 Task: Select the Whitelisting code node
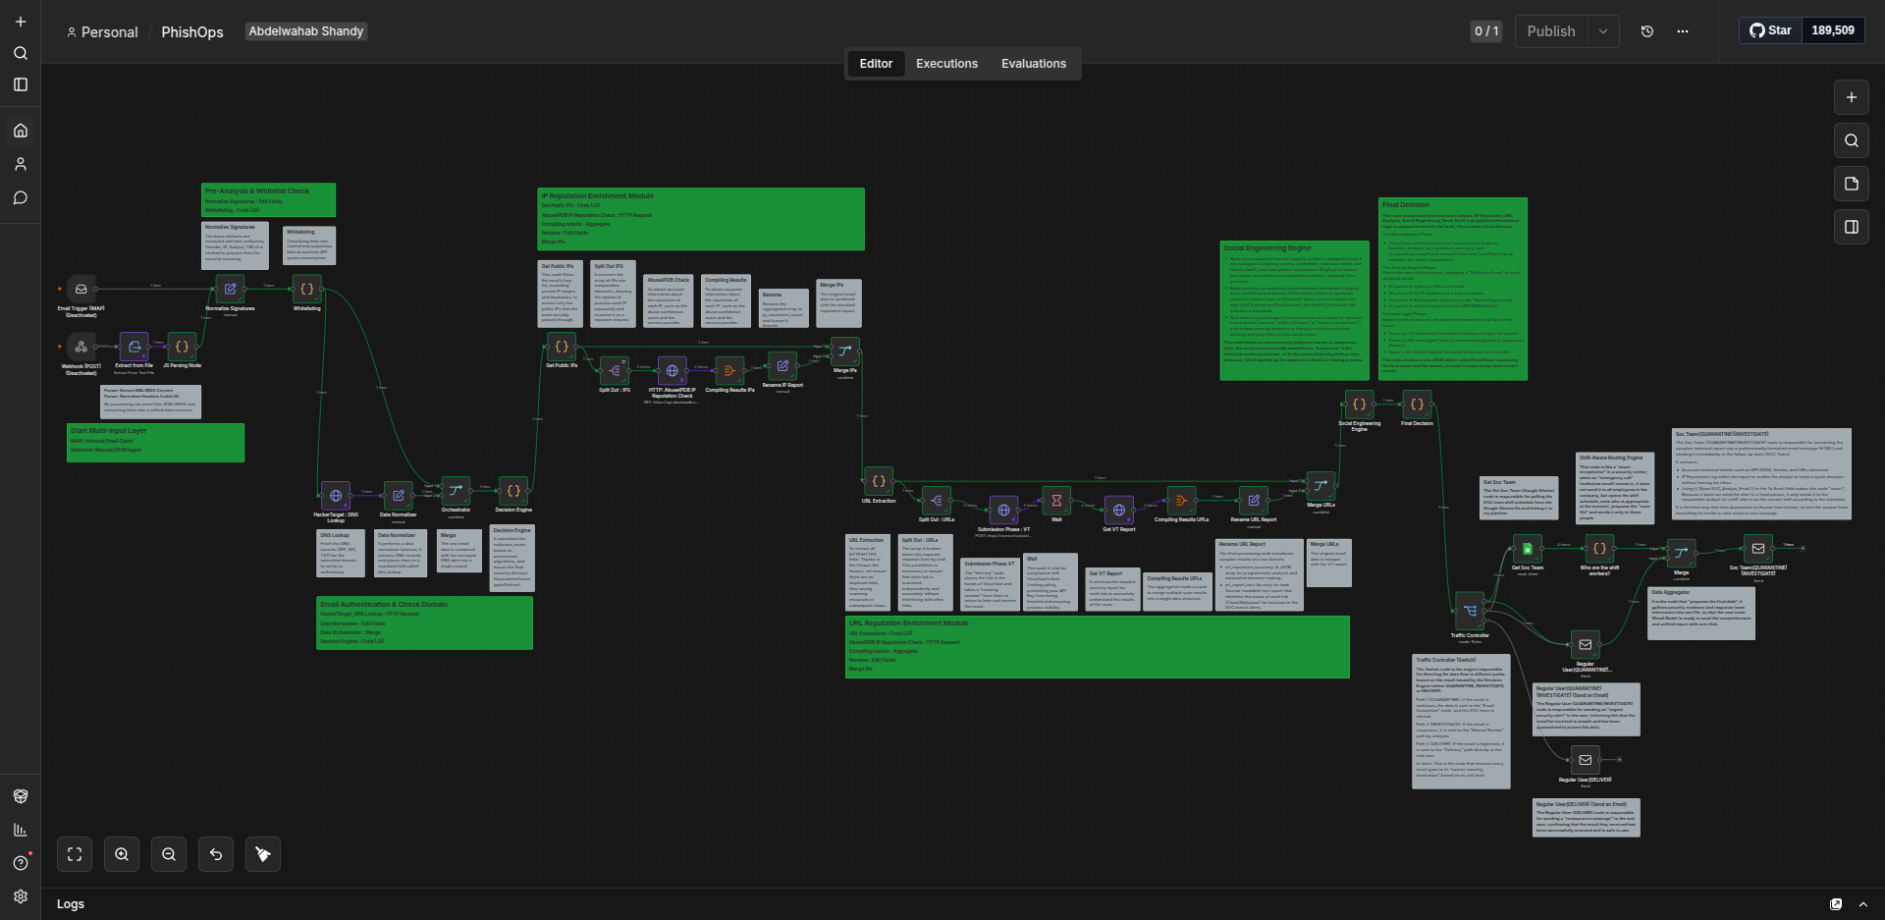[x=307, y=289]
